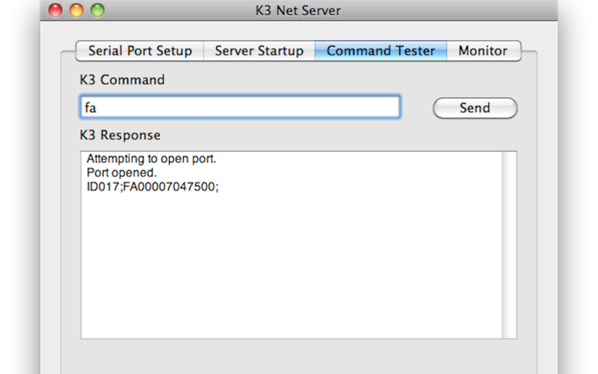Image resolution: width=598 pixels, height=374 pixels.
Task: Minimize the window with the yellow button
Action: pyautogui.click(x=76, y=10)
